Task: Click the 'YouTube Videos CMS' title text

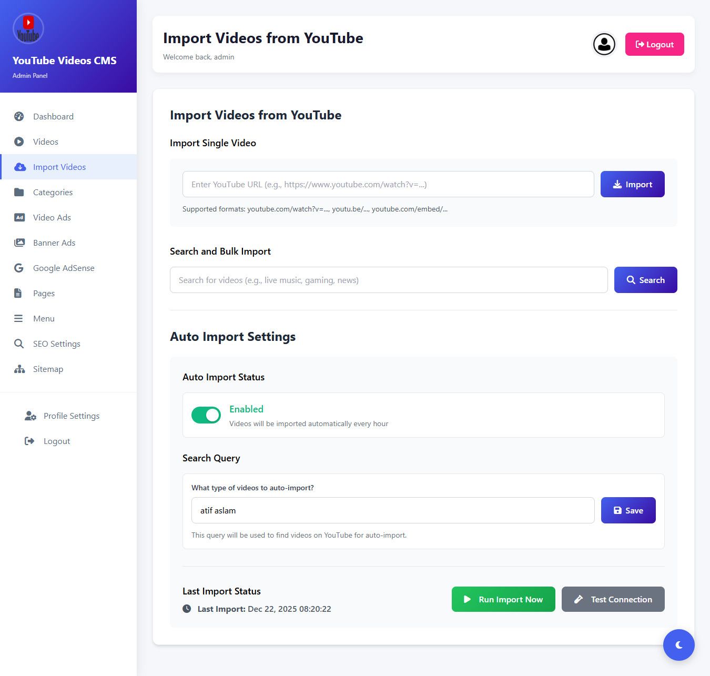Action: point(65,60)
